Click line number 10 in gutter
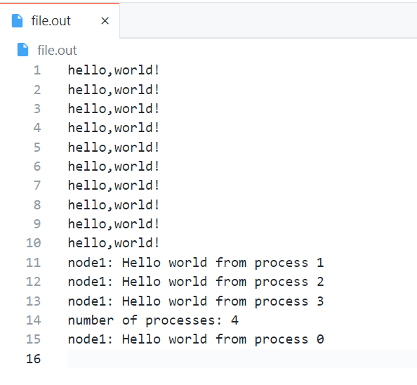The height and width of the screenshot is (385, 417). click(33, 243)
